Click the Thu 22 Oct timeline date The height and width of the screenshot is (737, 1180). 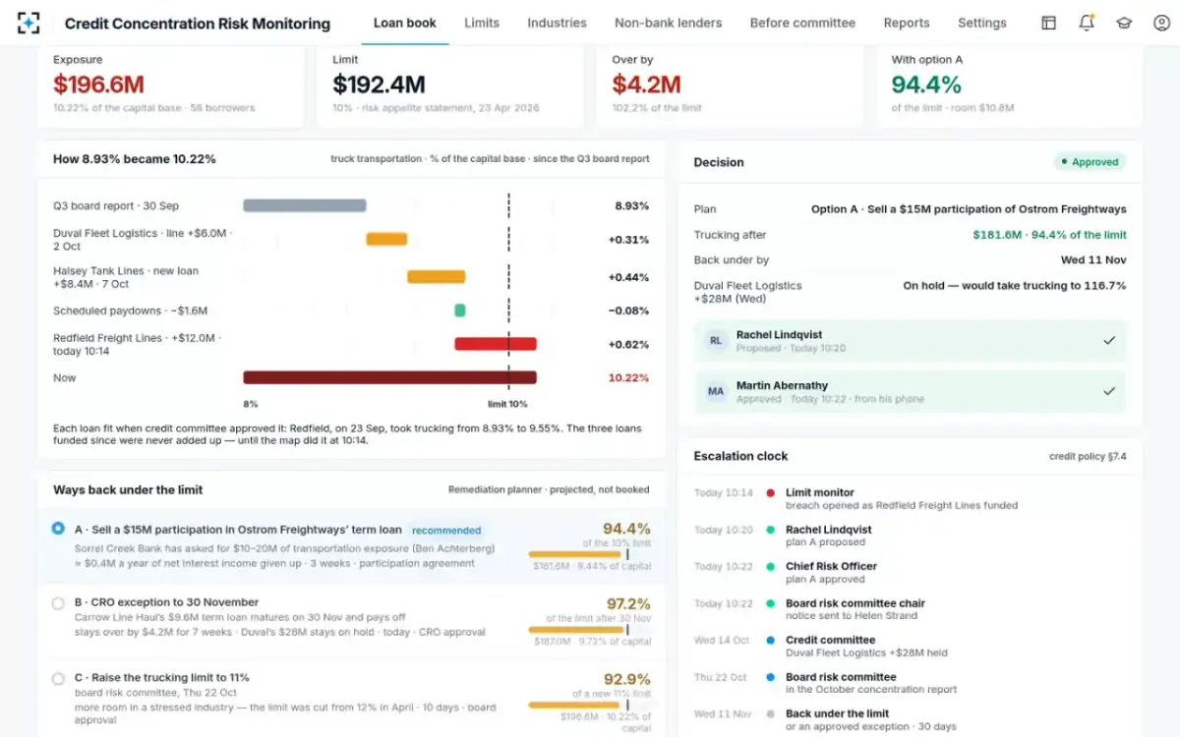tap(721, 678)
